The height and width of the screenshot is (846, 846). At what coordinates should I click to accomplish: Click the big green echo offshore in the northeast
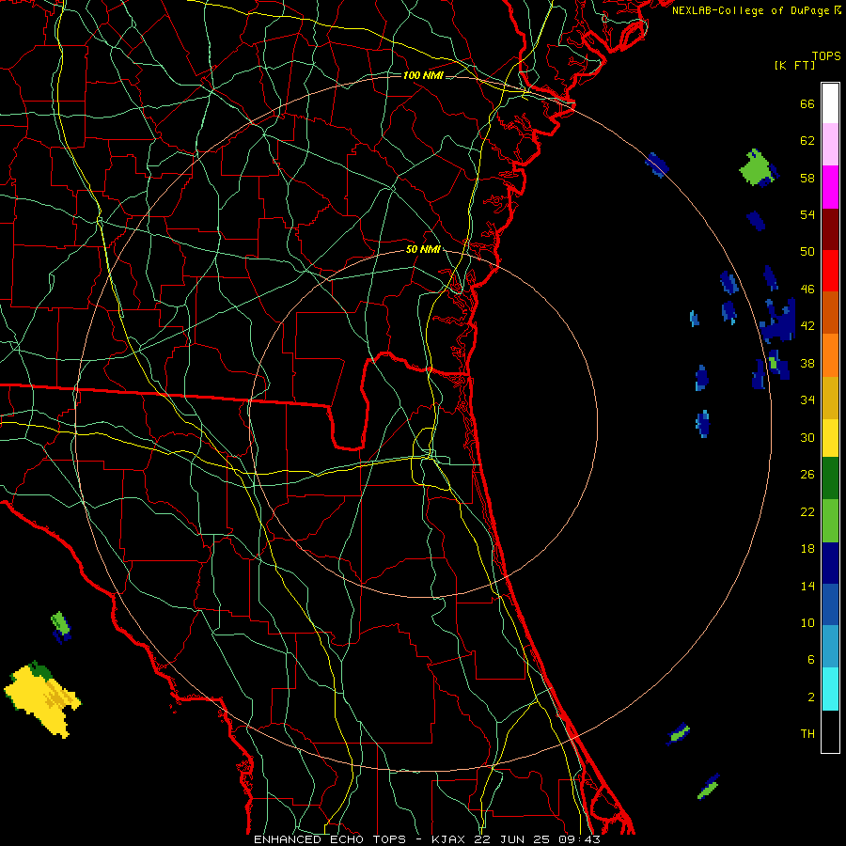coord(758,168)
